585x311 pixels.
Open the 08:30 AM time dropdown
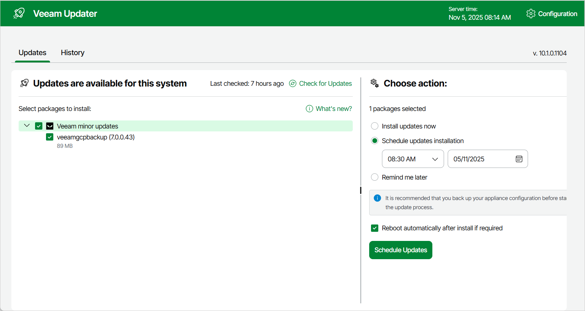(413, 159)
